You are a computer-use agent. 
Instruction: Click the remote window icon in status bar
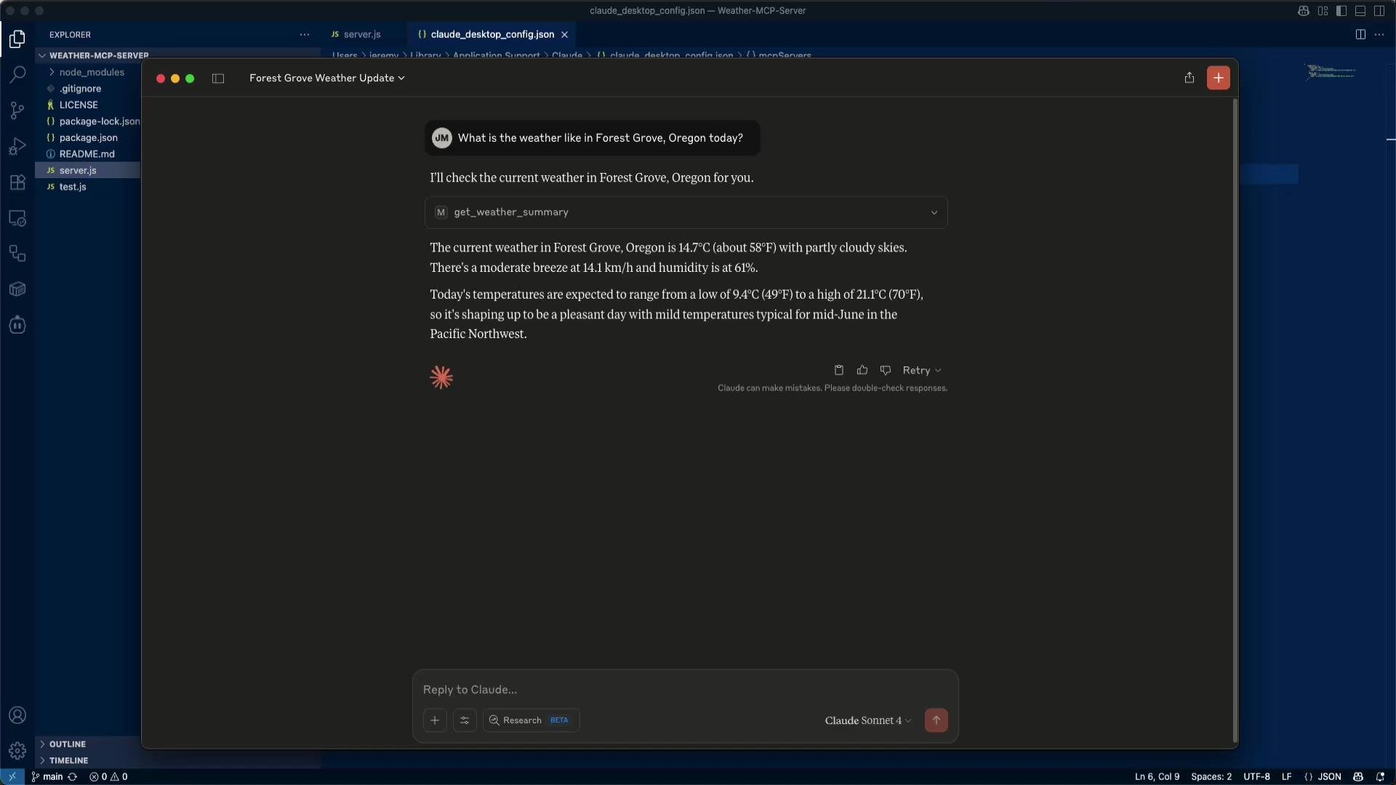coord(12,776)
